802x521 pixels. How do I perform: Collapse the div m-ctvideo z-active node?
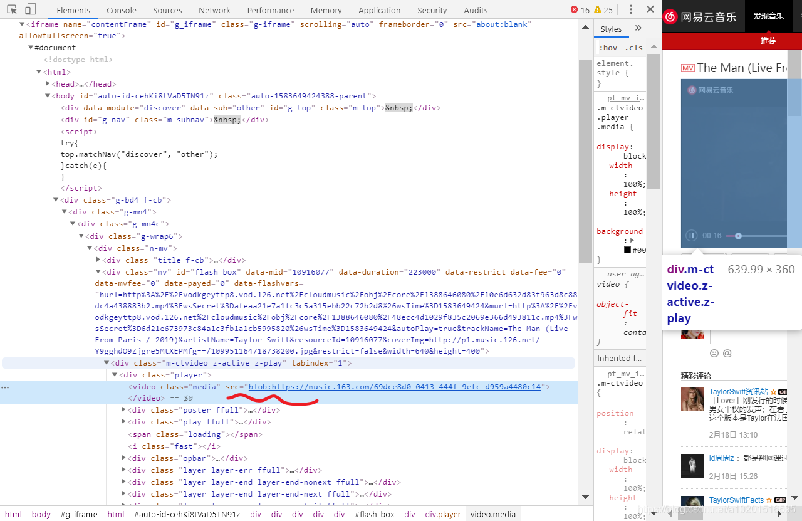107,363
